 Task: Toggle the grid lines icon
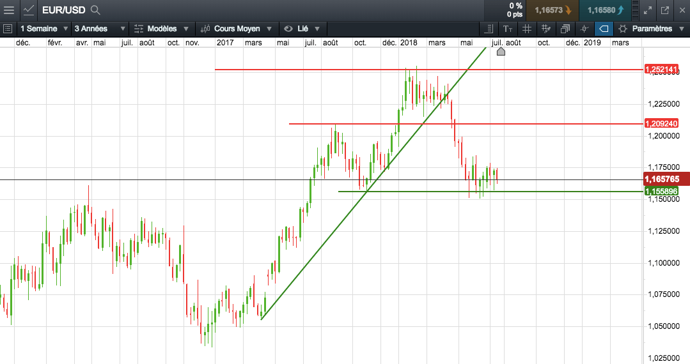527,29
